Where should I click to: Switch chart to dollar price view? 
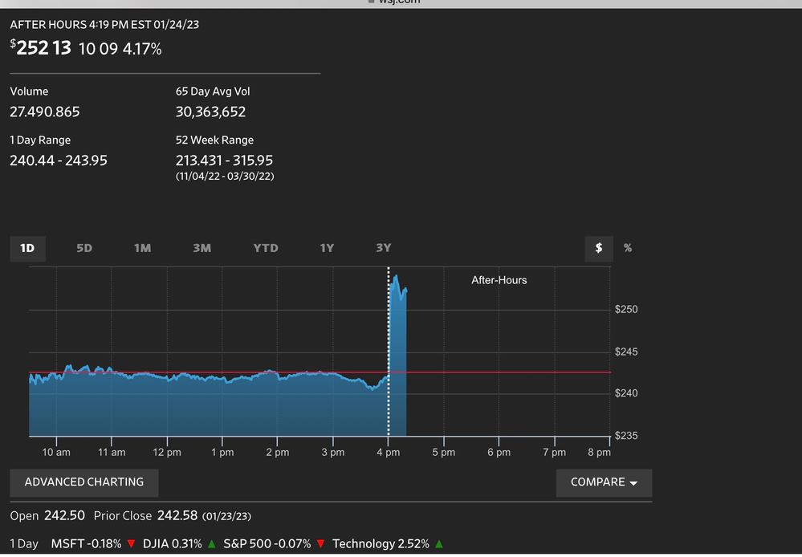pyautogui.click(x=599, y=248)
